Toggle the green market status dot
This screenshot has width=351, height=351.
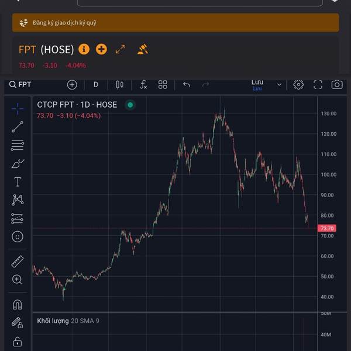pos(130,105)
